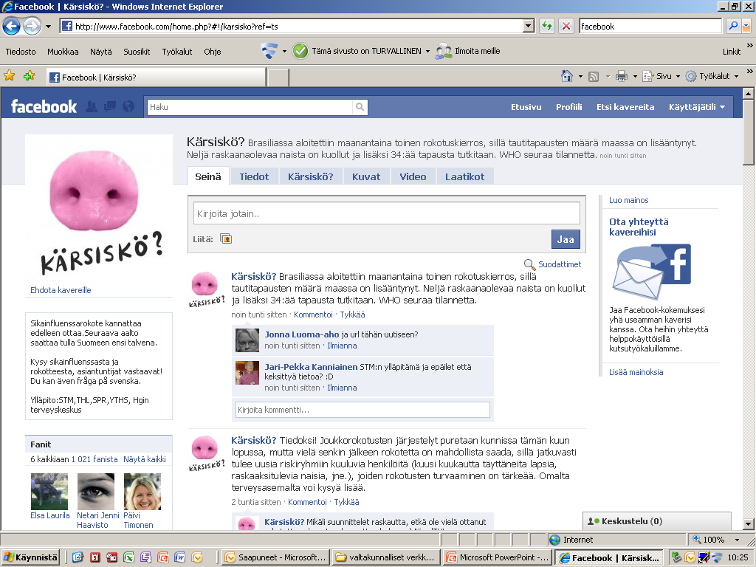Click Ehdota kavereille link
Viewport: 756px width, 567px height.
point(61,290)
